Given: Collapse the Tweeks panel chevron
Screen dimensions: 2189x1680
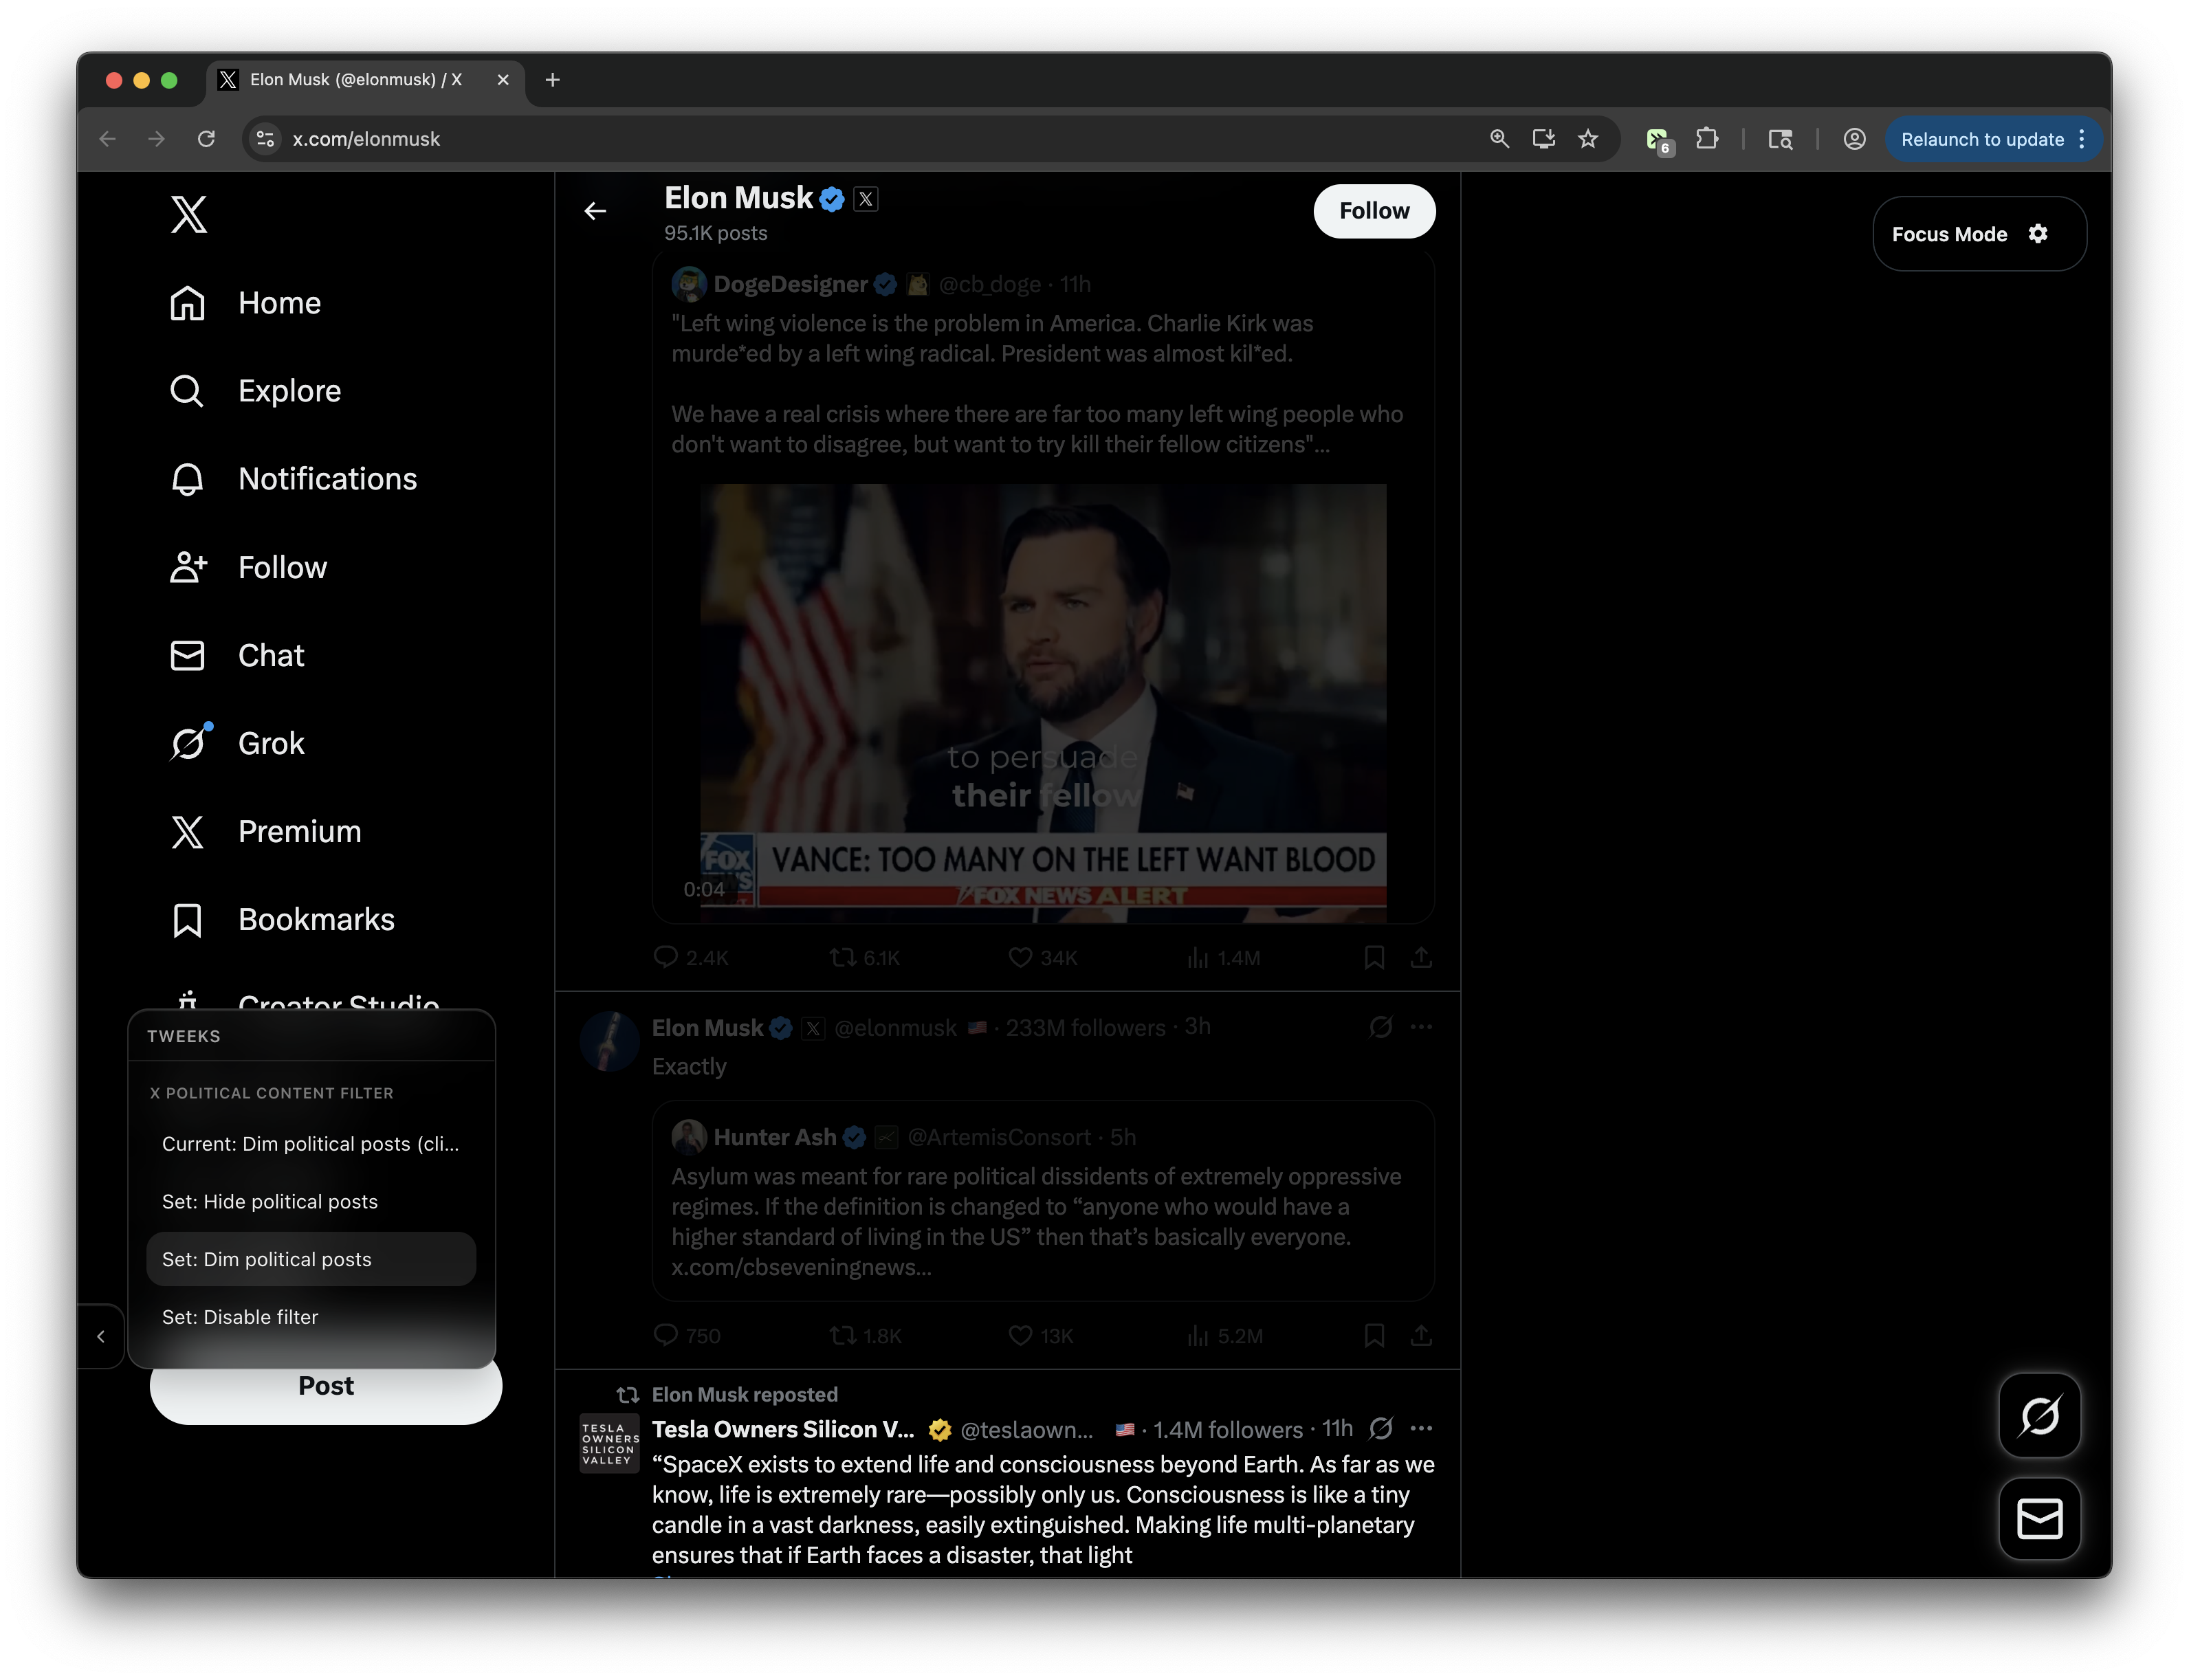Looking at the screenshot, I should 101,1336.
